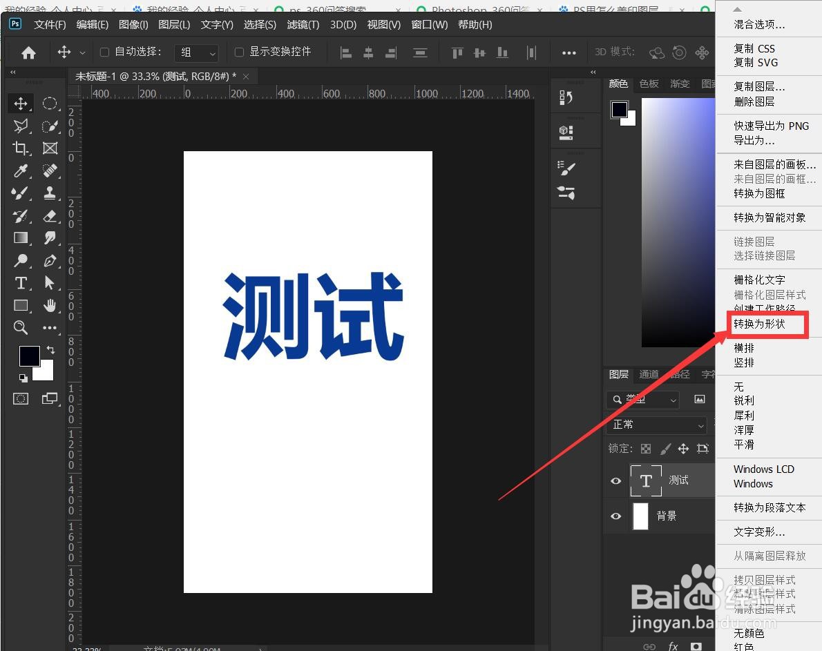This screenshot has height=651, width=822.
Task: Select the Move tool
Action: pyautogui.click(x=20, y=104)
